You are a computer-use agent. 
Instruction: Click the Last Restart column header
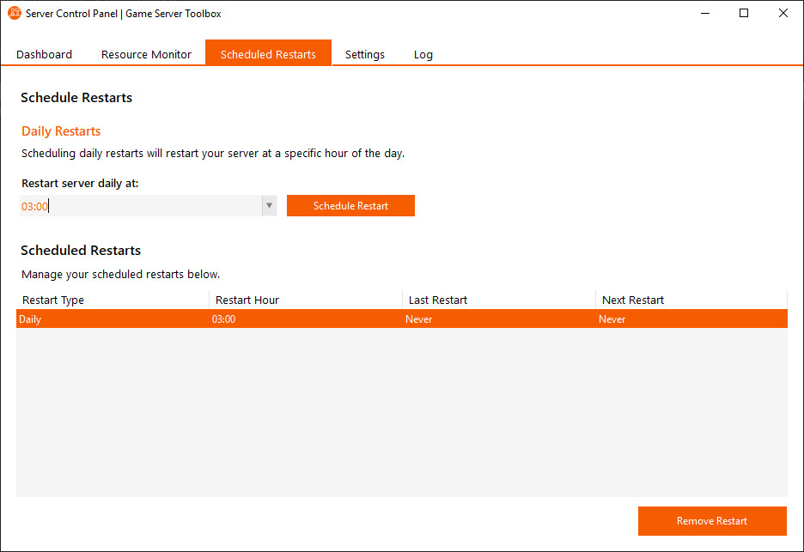436,300
